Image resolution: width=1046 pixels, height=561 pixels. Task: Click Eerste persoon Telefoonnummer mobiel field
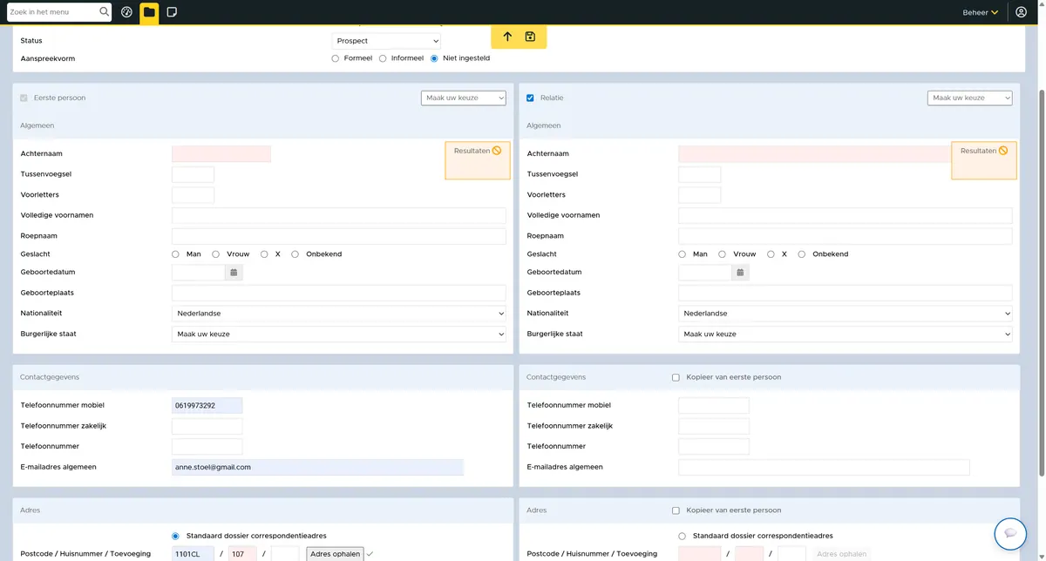point(207,406)
